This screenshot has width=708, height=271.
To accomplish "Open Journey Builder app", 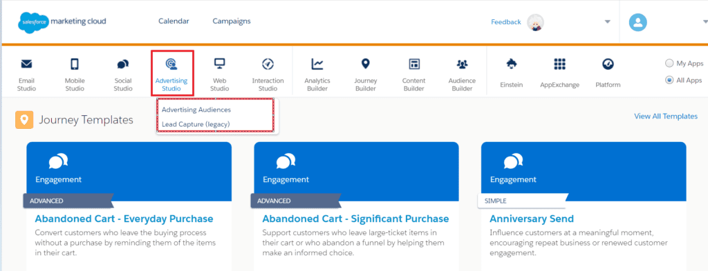I will [x=366, y=74].
